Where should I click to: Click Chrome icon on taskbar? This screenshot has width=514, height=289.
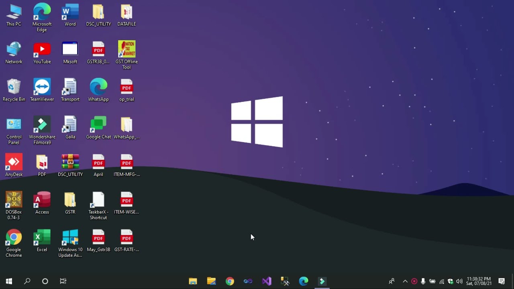(230, 281)
